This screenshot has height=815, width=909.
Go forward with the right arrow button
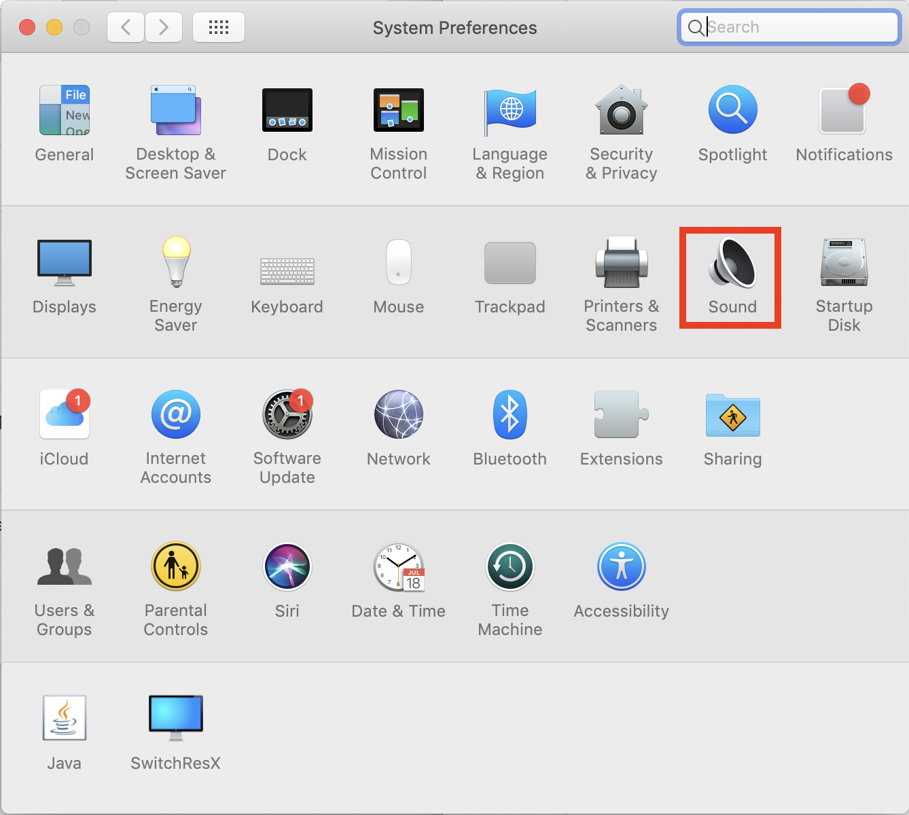[x=163, y=27]
